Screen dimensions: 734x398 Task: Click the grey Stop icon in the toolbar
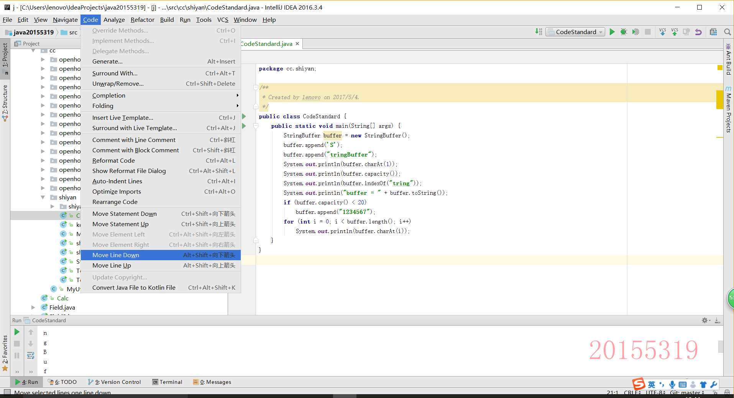point(648,32)
